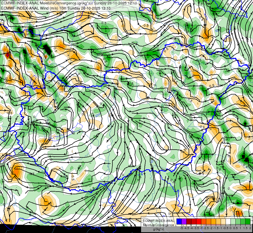Click the -4.5 value on legend scale

(x=186, y=228)
